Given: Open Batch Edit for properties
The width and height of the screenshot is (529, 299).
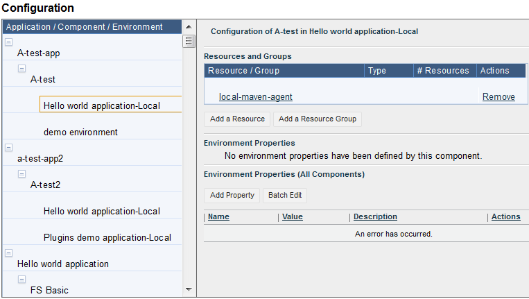Looking at the screenshot, I should (x=285, y=195).
